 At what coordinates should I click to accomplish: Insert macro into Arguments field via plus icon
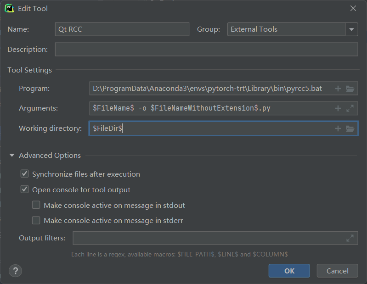(x=338, y=108)
